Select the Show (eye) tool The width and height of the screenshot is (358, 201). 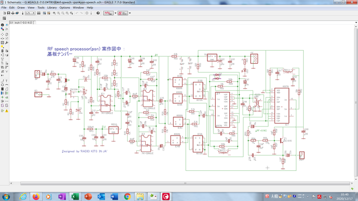click(7, 25)
